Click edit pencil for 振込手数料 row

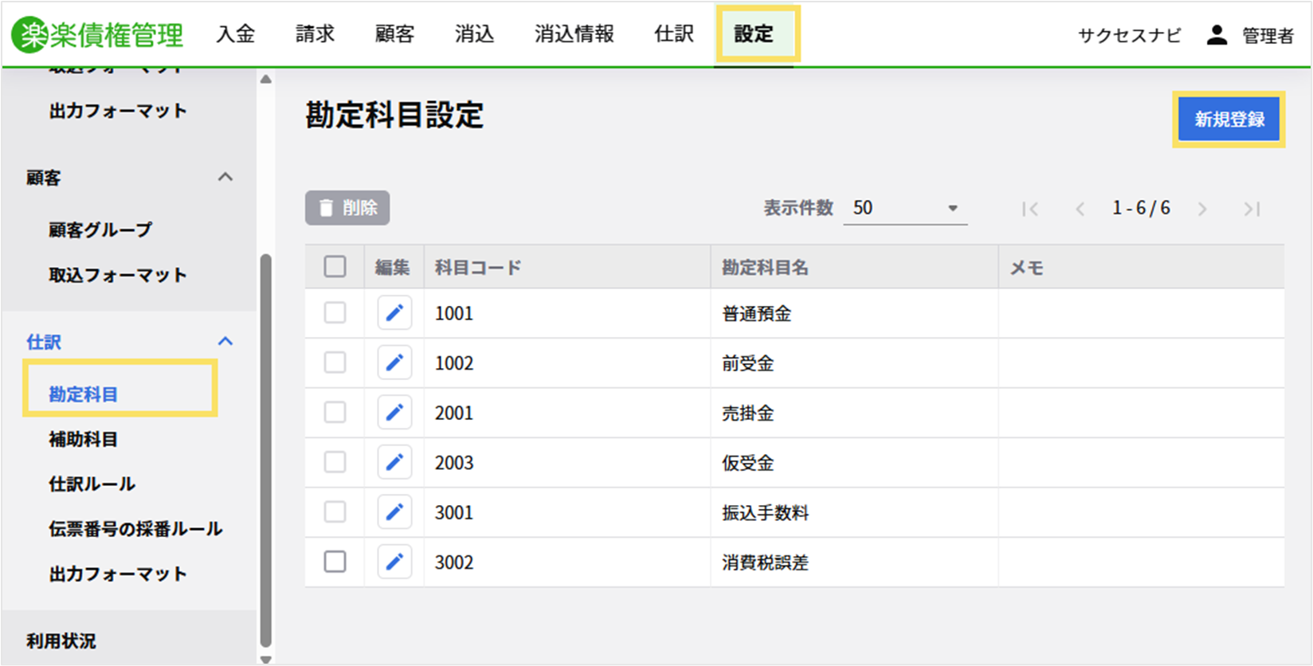(394, 512)
